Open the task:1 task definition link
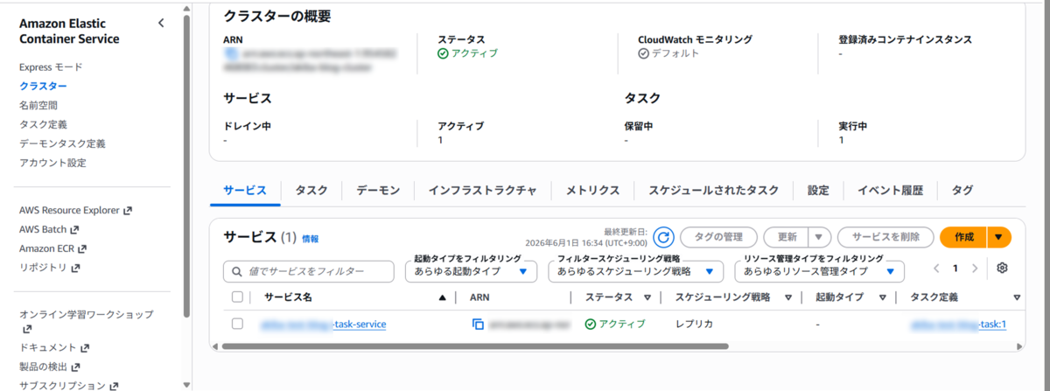Viewport: 1050px width, 391px height. pyautogui.click(x=958, y=325)
